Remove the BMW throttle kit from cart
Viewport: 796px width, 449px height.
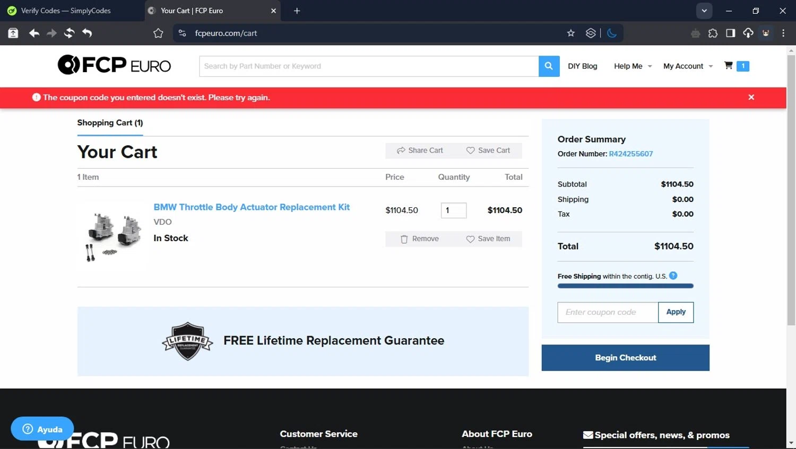point(420,239)
